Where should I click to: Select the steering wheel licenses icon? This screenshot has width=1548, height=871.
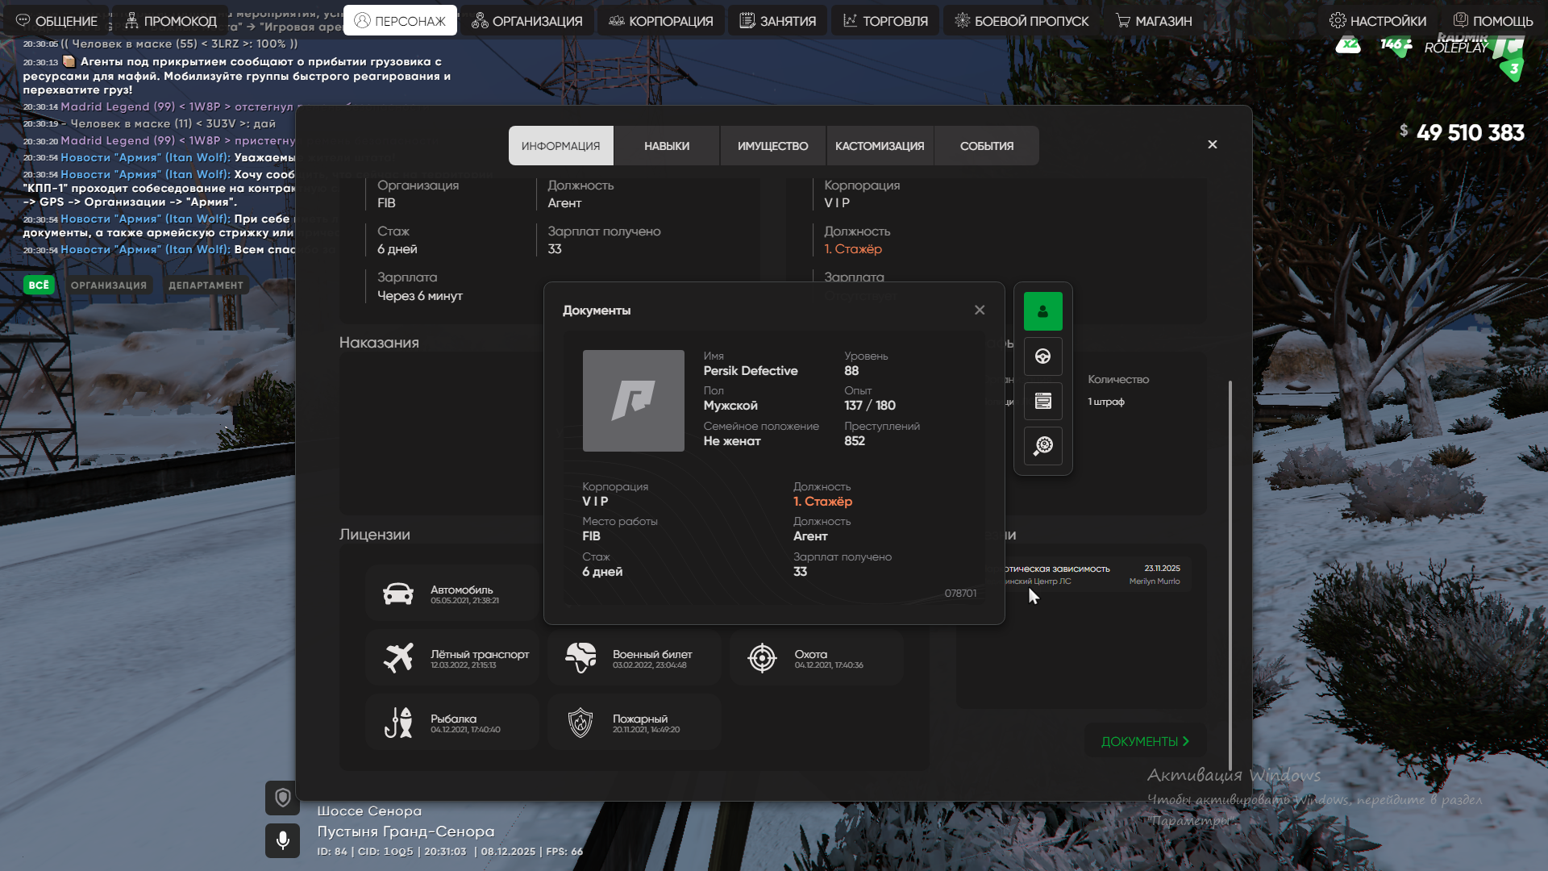1043,356
